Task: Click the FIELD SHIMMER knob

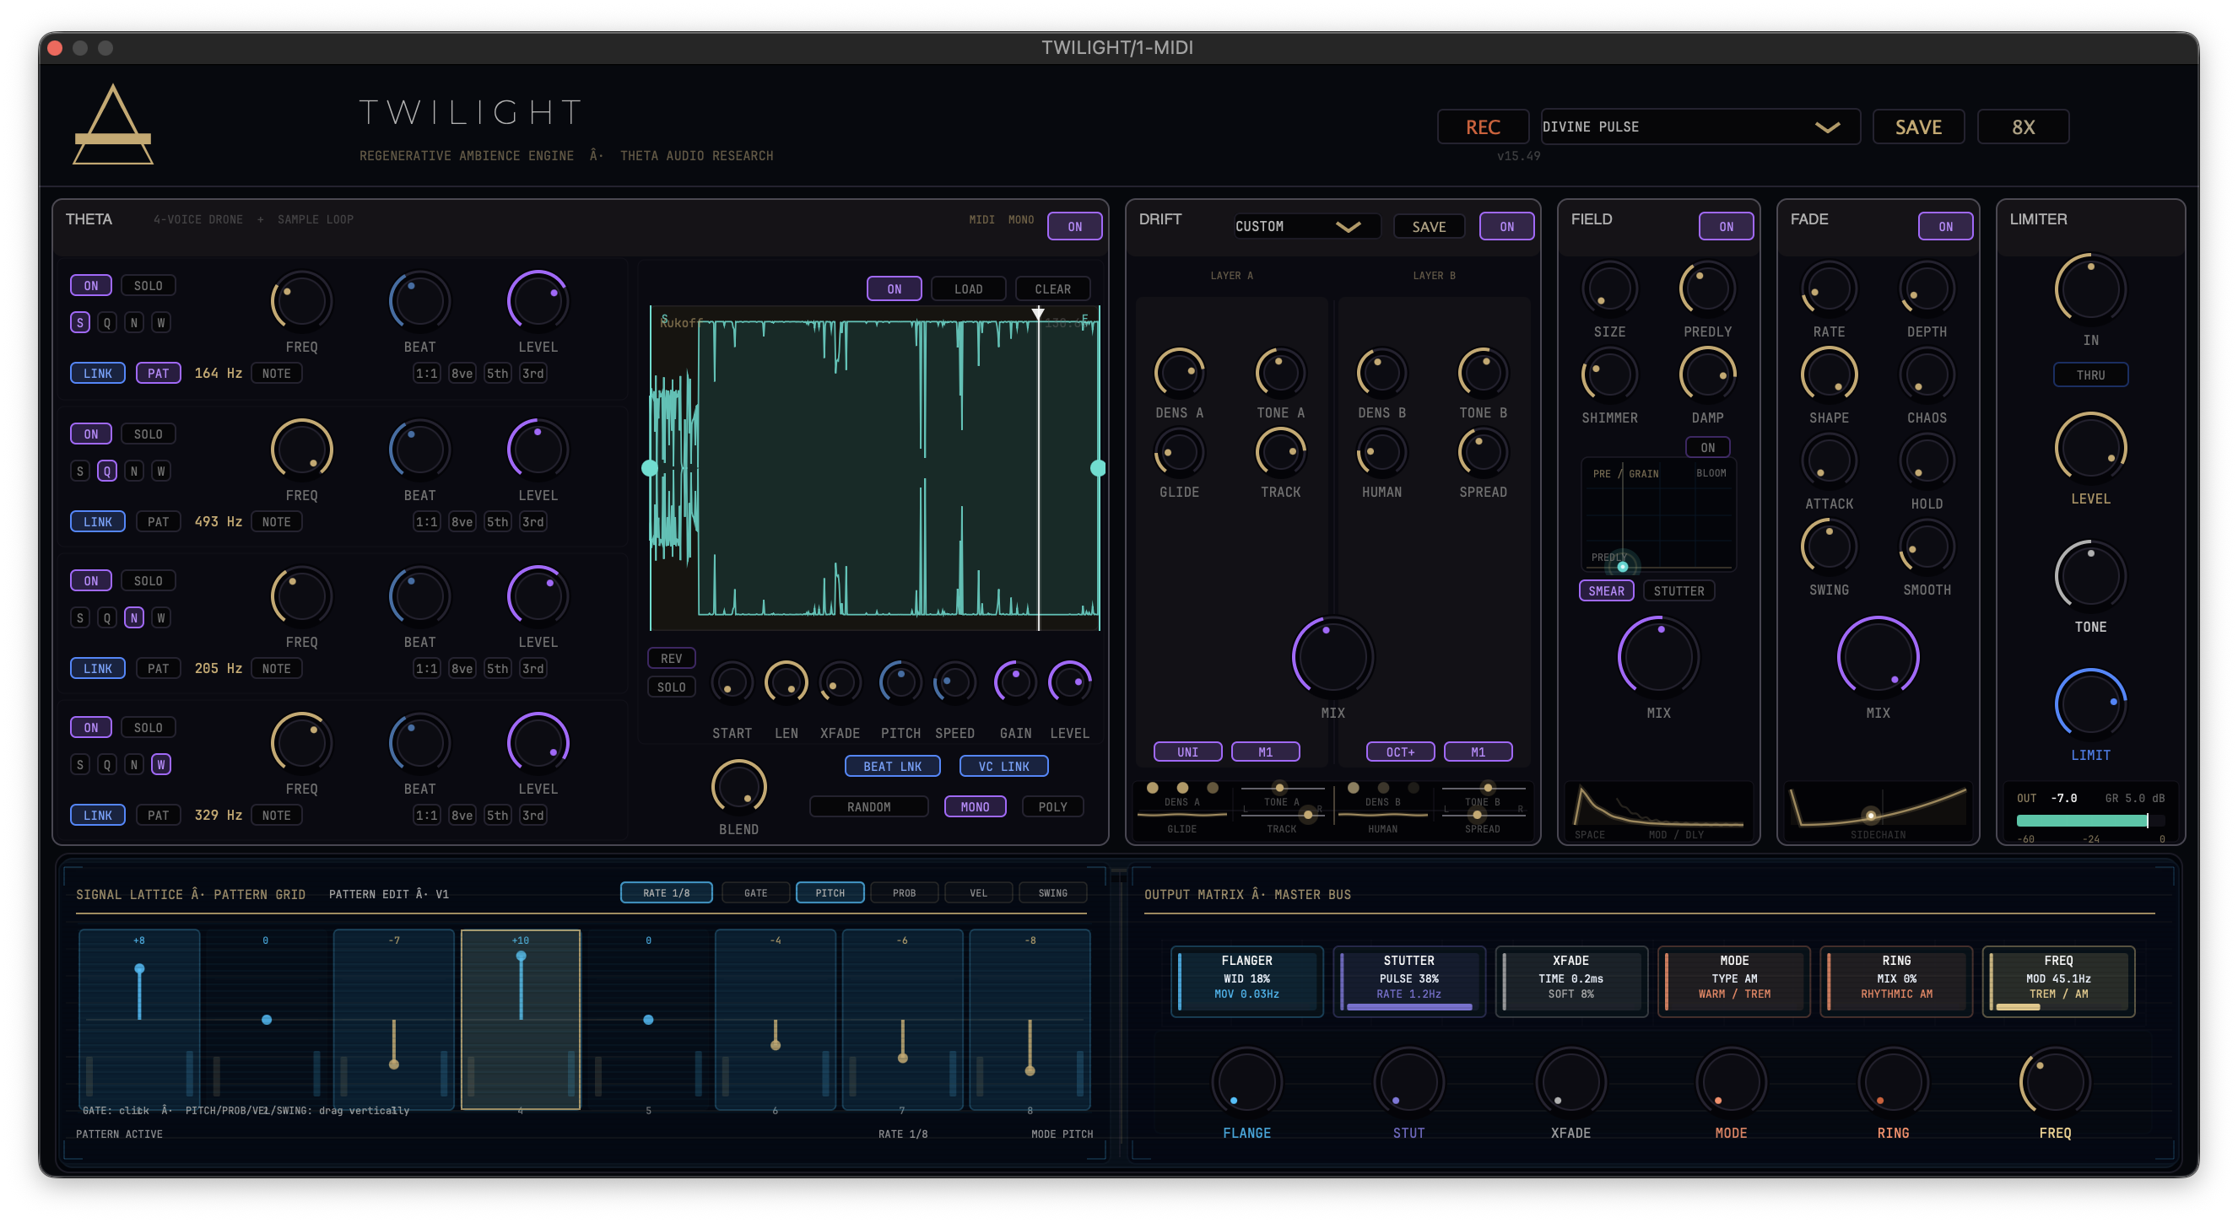Action: (1609, 375)
